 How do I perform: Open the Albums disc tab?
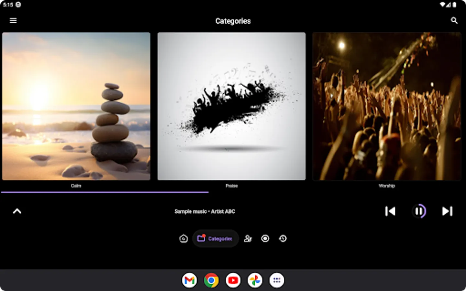click(x=265, y=239)
